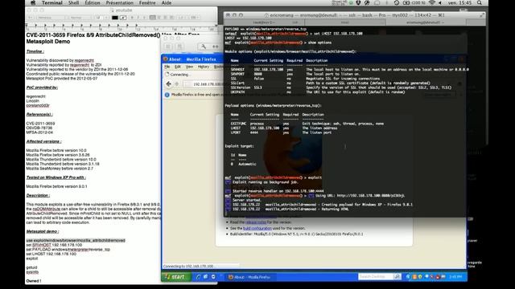Click the MFSA-2012-04 reference line
The image size is (515, 289).
click(39, 132)
